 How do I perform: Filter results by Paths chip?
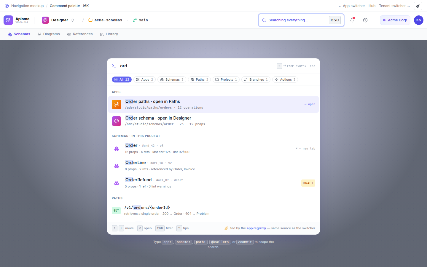199,80
